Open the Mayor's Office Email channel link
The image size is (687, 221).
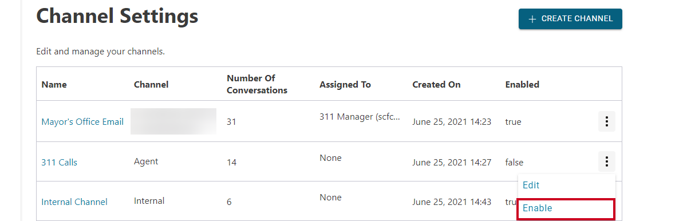(x=82, y=121)
